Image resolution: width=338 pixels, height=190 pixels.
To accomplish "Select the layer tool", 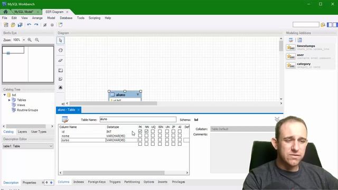I will click(61, 70).
